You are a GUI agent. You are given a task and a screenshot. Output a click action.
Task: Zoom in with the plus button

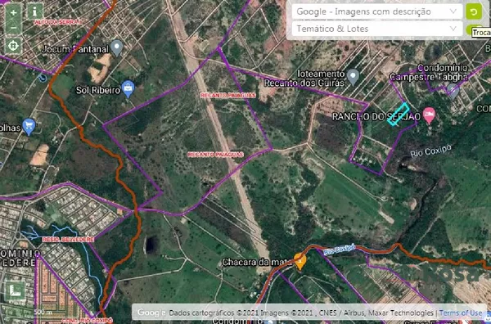click(13, 13)
